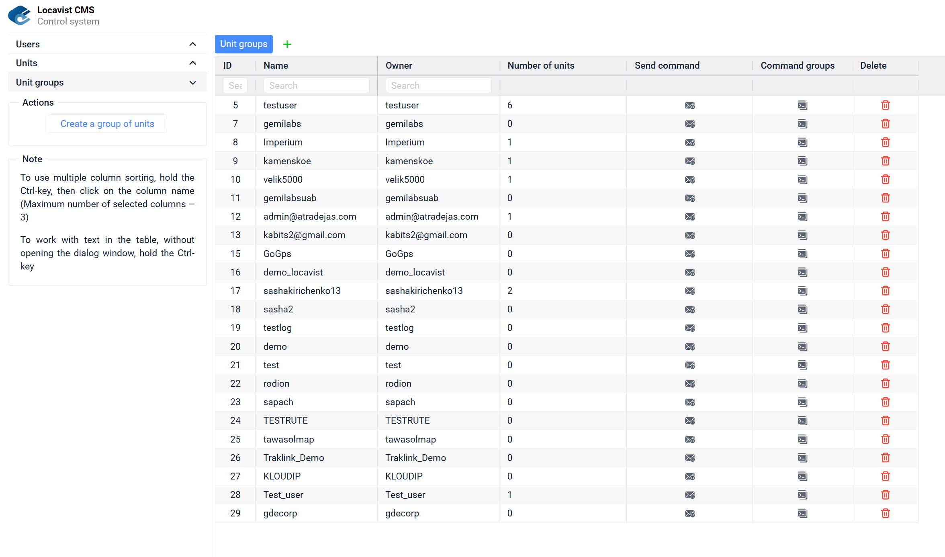945x557 pixels.
Task: Sort table by Number of units column
Action: 541,65
